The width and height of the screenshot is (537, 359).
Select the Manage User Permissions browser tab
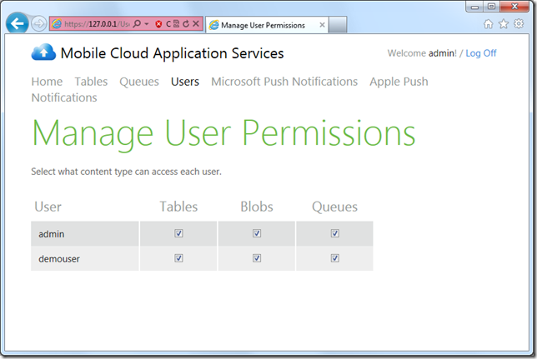tap(267, 25)
